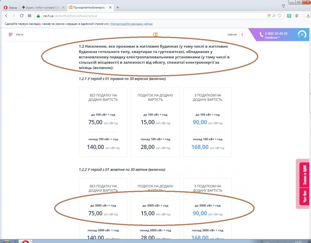Click the zoom-out magnifier in address bar

274,16
